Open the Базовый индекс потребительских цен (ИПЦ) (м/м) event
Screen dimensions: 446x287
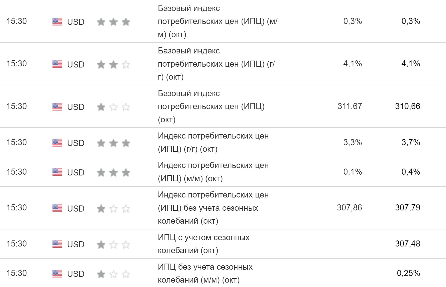click(x=218, y=21)
